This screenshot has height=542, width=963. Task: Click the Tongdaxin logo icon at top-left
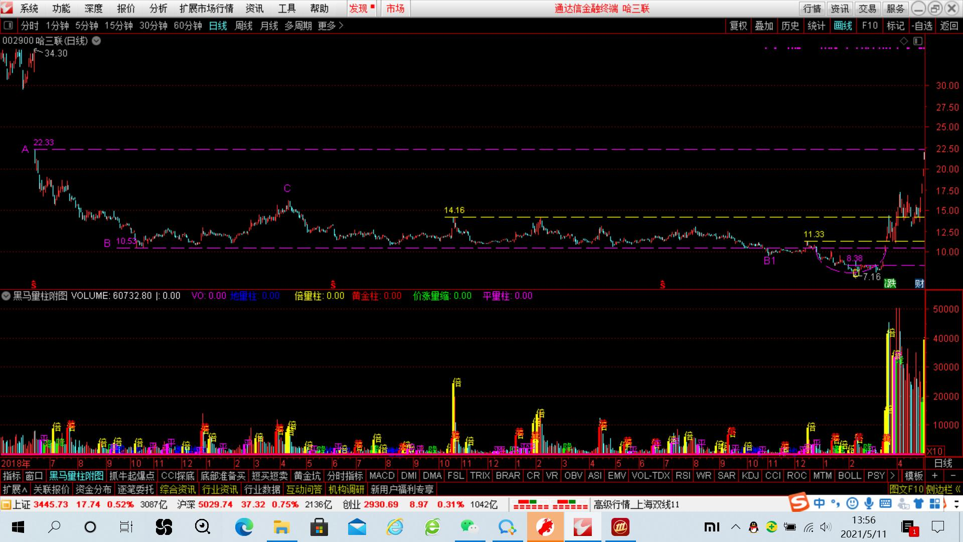point(7,8)
